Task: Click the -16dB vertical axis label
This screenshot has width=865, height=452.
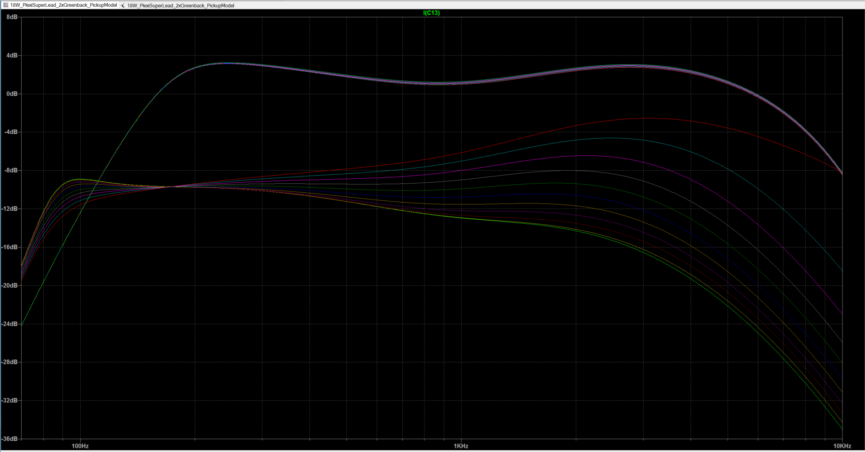Action: click(x=10, y=247)
